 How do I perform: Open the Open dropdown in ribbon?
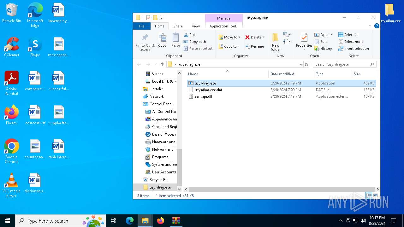point(324,35)
